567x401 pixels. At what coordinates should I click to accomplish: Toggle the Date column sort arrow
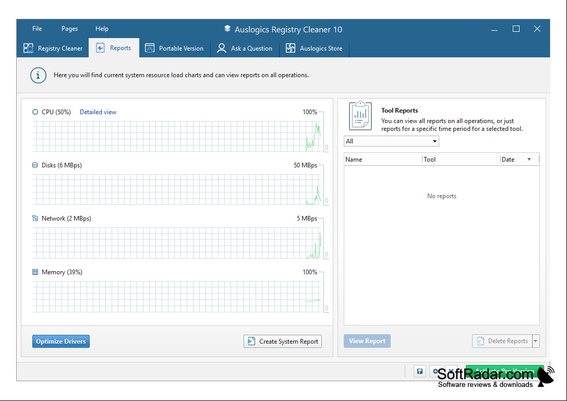[x=529, y=160]
